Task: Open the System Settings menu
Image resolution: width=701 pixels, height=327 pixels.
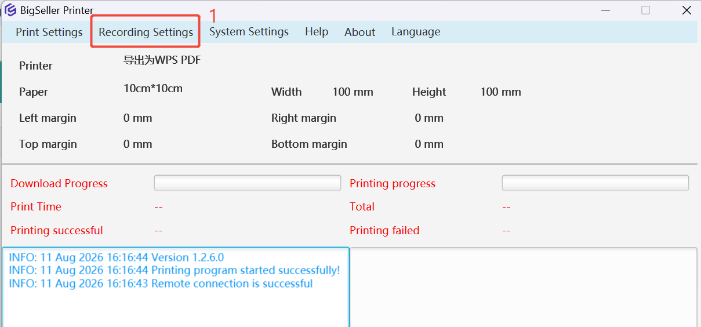Action: point(249,32)
